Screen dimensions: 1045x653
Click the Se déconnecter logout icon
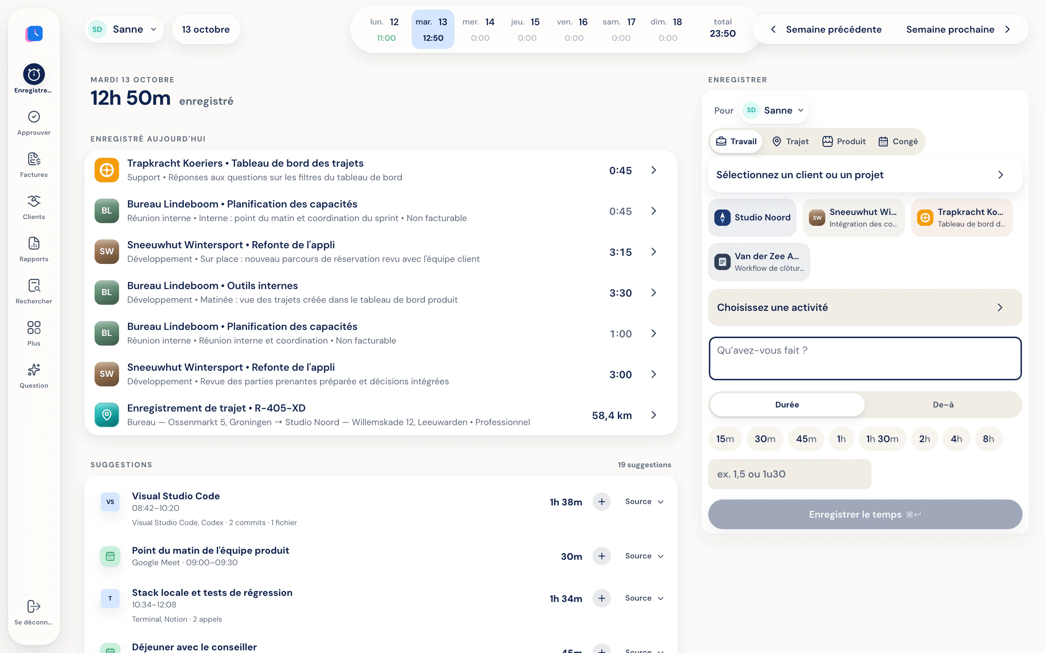pos(34,606)
